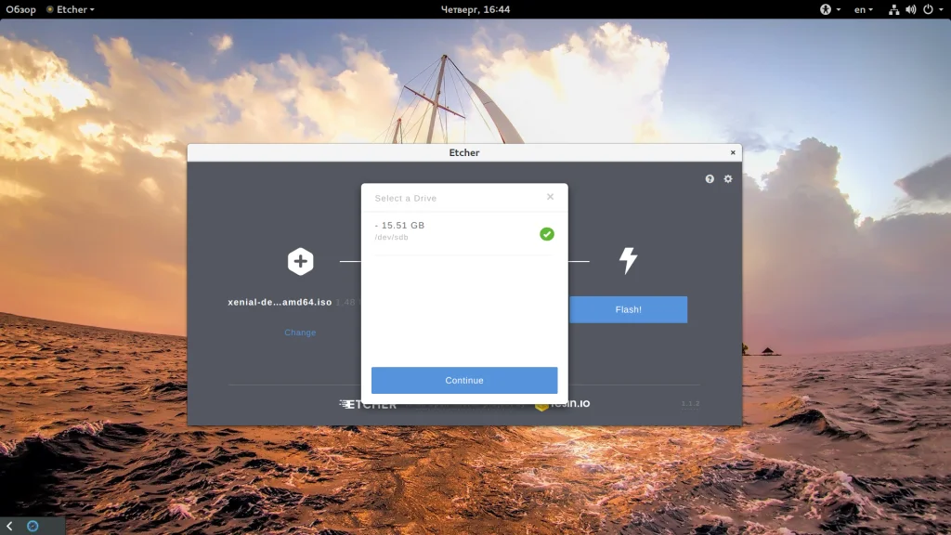Click the Continue button in drive dialog
This screenshot has width=951, height=535.
point(464,380)
